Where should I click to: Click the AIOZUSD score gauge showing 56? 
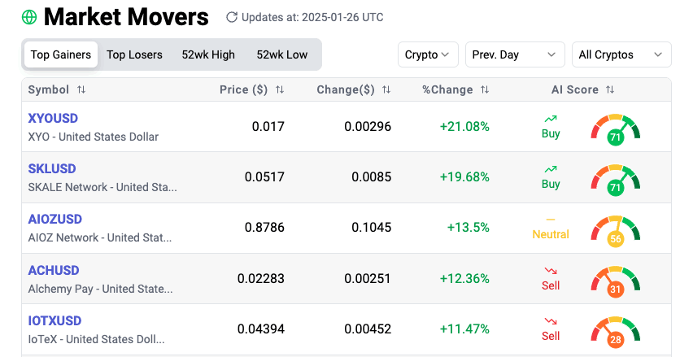(x=616, y=229)
